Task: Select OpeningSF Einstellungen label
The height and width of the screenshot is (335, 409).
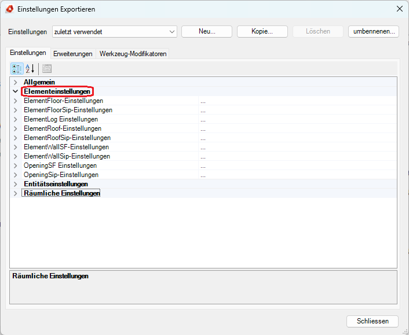Action: point(60,165)
